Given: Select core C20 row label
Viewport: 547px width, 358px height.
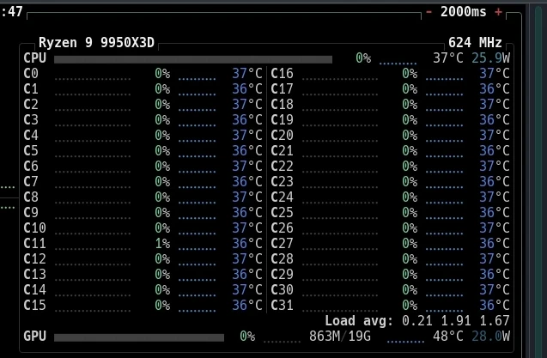Looking at the screenshot, I should [282, 135].
